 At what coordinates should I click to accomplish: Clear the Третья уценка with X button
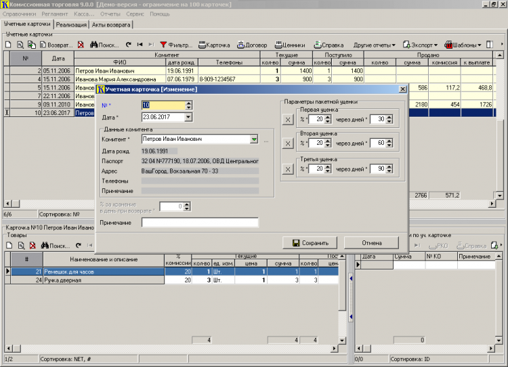(288, 169)
